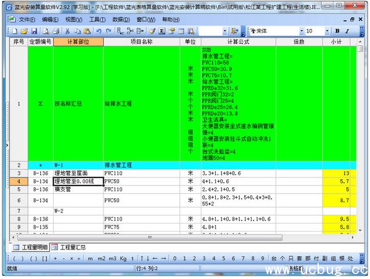The height and width of the screenshot is (279, 370).
Task: Click the blank window toolbar icon
Action: pos(181,31)
